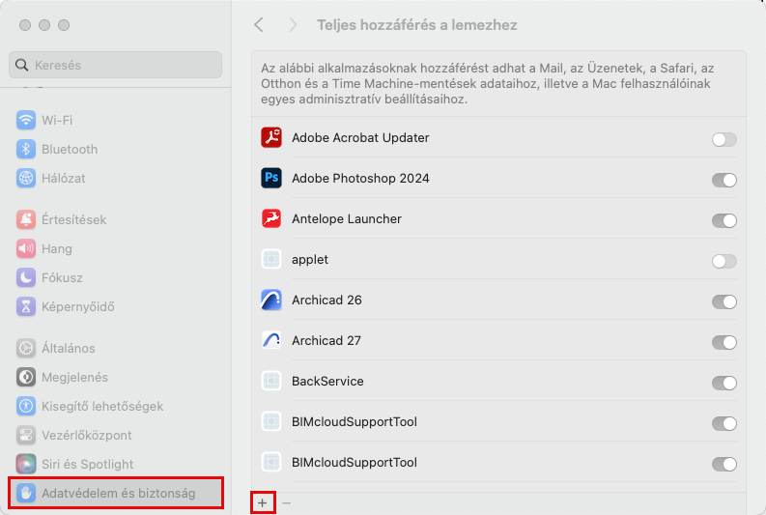Click the Archicad 27 app icon
The height and width of the screenshot is (515, 766).
[x=271, y=340]
